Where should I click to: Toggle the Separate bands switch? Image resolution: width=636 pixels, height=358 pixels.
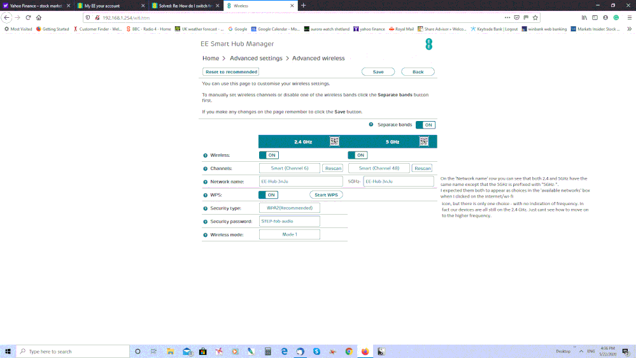425,125
